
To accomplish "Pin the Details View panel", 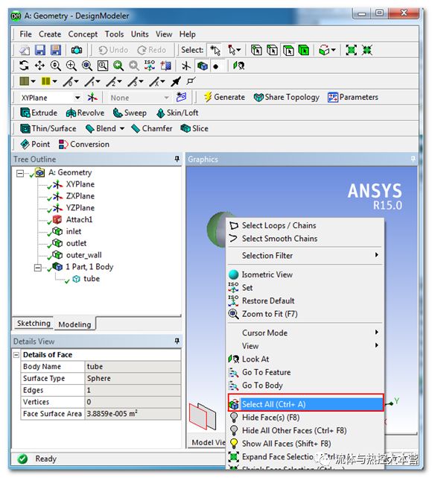I will (177, 341).
